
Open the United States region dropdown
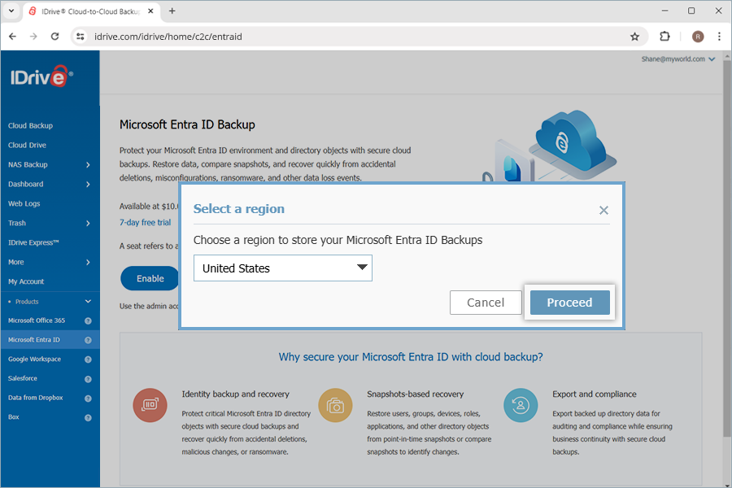click(283, 268)
